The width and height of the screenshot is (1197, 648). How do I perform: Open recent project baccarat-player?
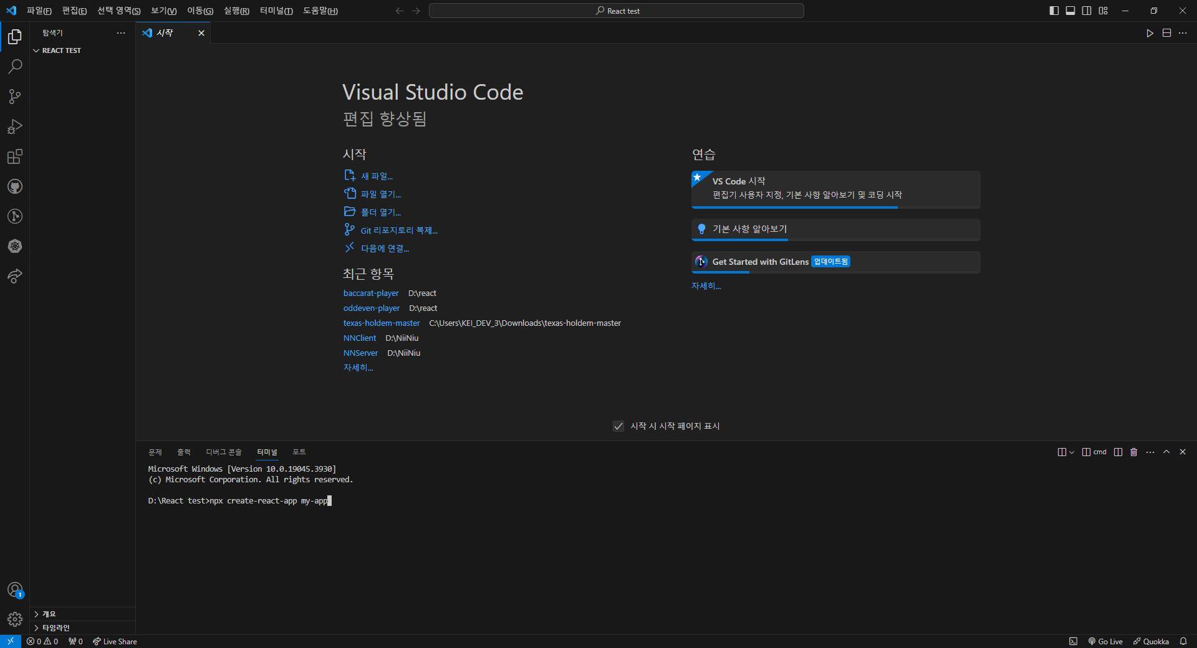click(371, 293)
